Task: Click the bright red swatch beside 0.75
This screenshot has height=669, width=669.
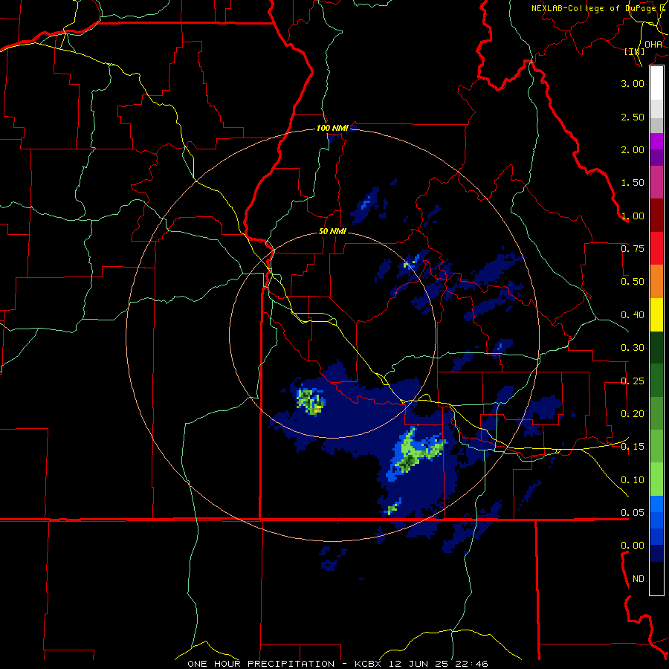Action: [656, 248]
